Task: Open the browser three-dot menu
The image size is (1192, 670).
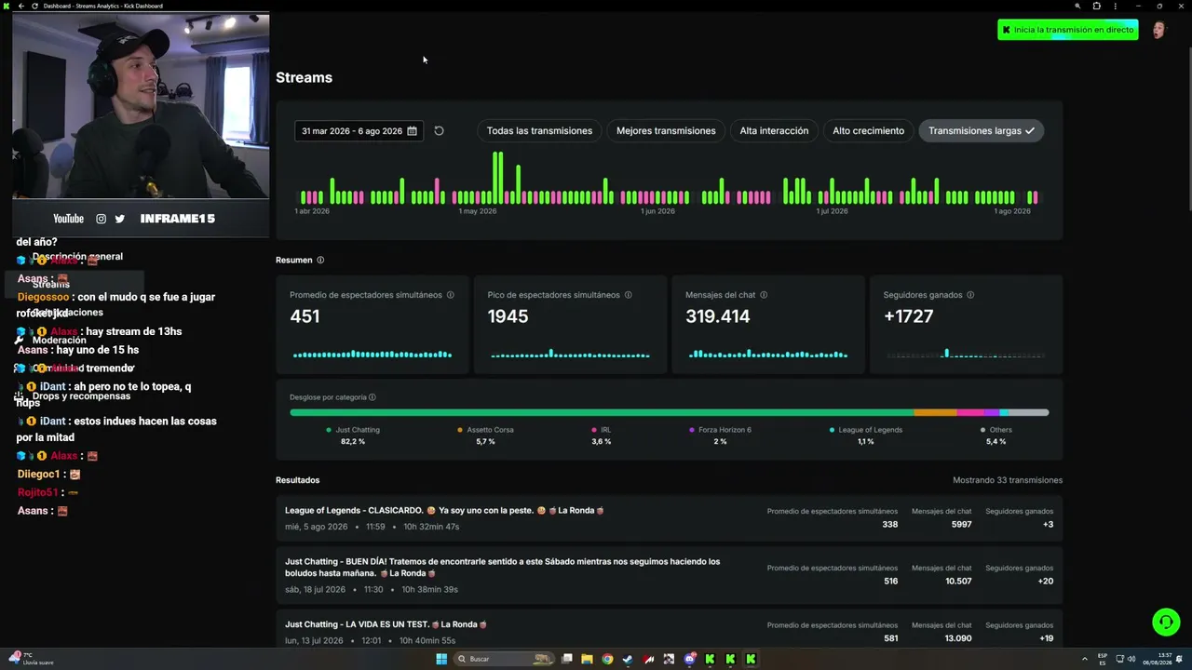Action: click(x=1115, y=6)
